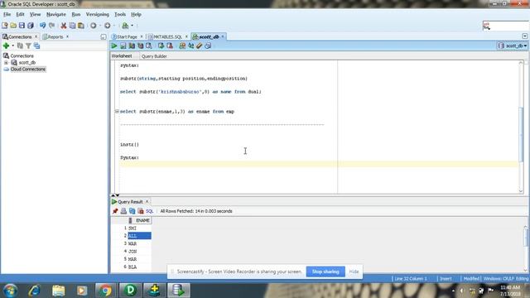Select Cloud Connections in the tree
Viewport: 530px width, 298px height.
pyautogui.click(x=27, y=69)
